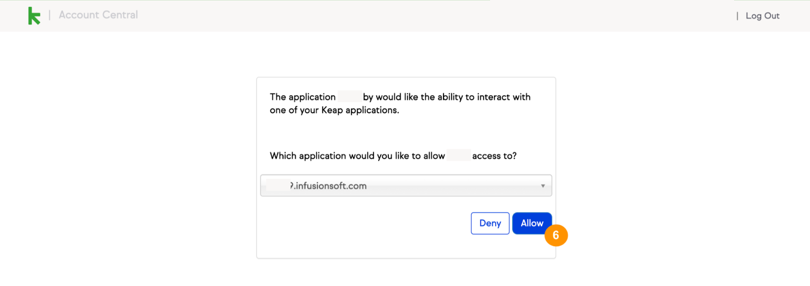The width and height of the screenshot is (810, 286).
Task: Allow the application access
Action: 532,223
